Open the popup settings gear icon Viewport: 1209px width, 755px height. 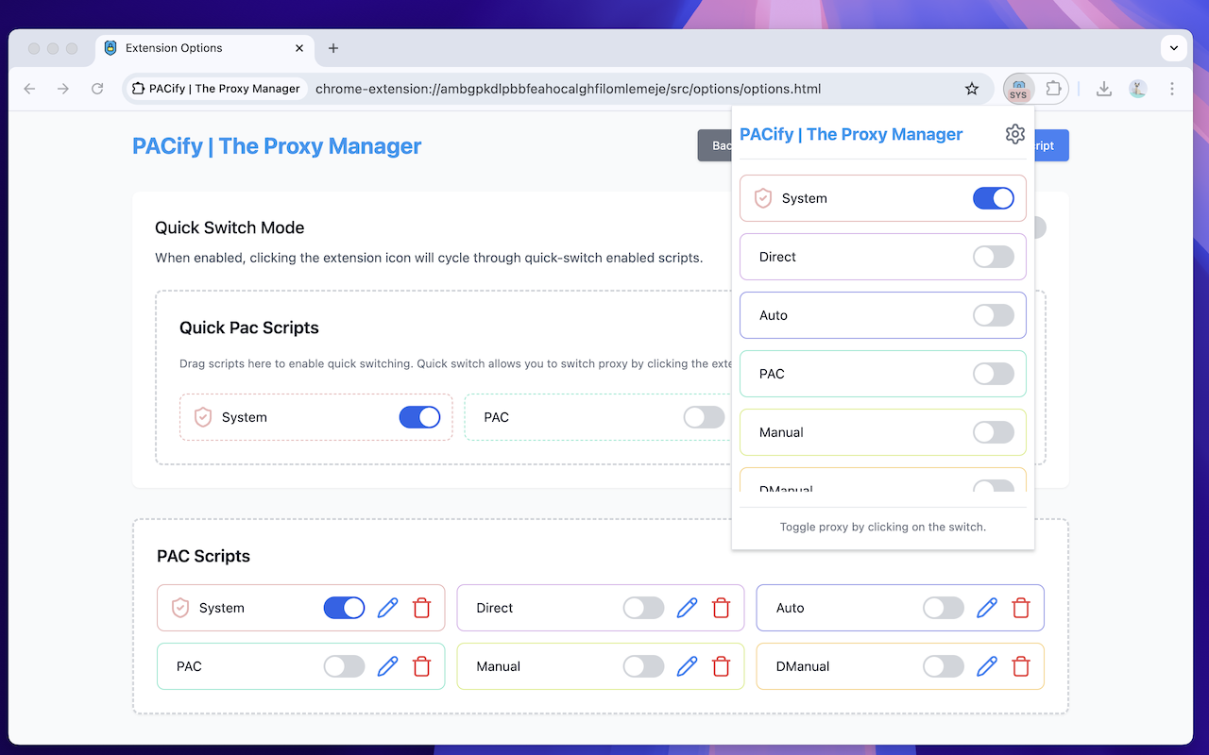[x=1015, y=134]
